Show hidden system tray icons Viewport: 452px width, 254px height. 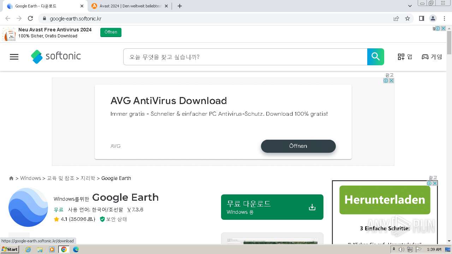point(394,249)
